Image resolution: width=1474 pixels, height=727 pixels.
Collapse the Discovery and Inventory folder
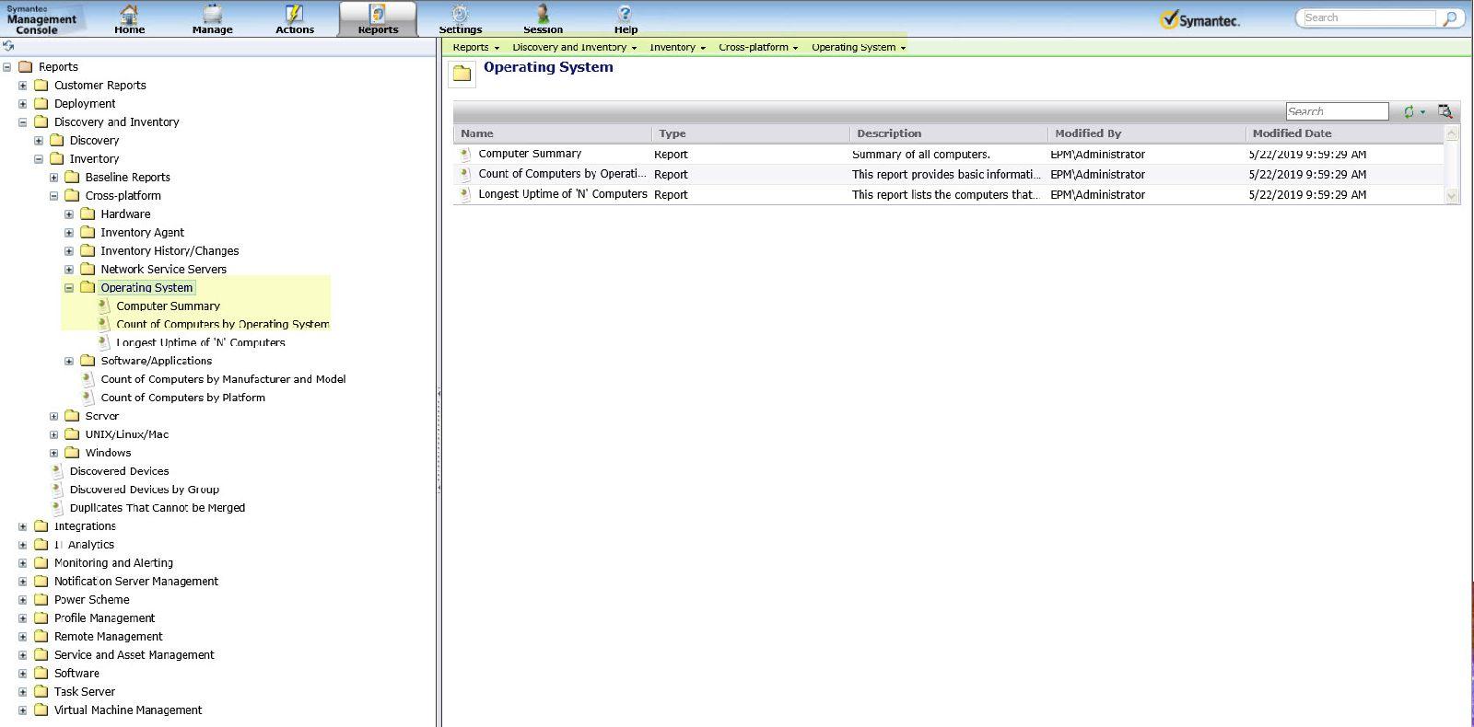pos(23,122)
